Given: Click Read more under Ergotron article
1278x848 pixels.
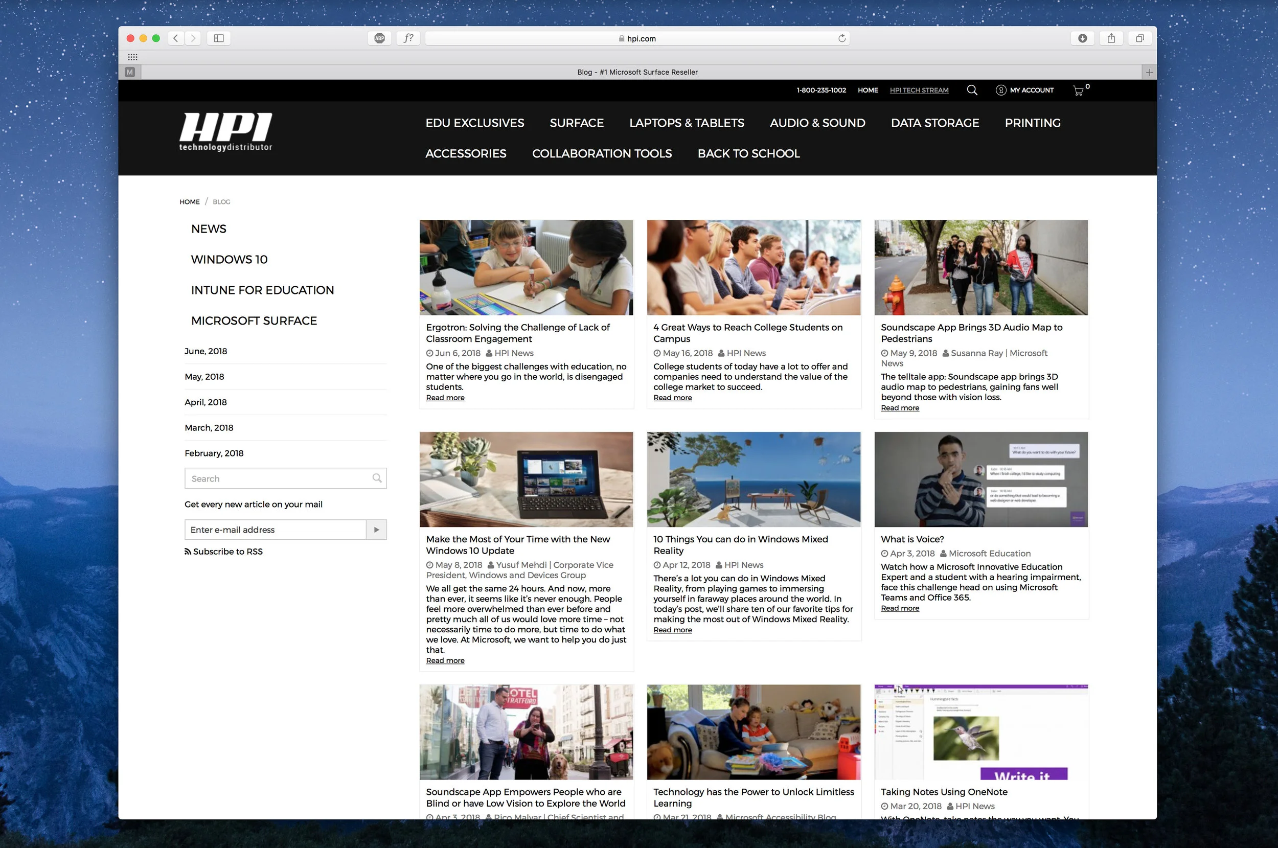Looking at the screenshot, I should coord(445,398).
